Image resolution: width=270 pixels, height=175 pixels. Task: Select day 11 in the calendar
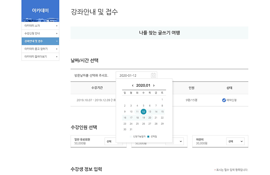(137, 112)
